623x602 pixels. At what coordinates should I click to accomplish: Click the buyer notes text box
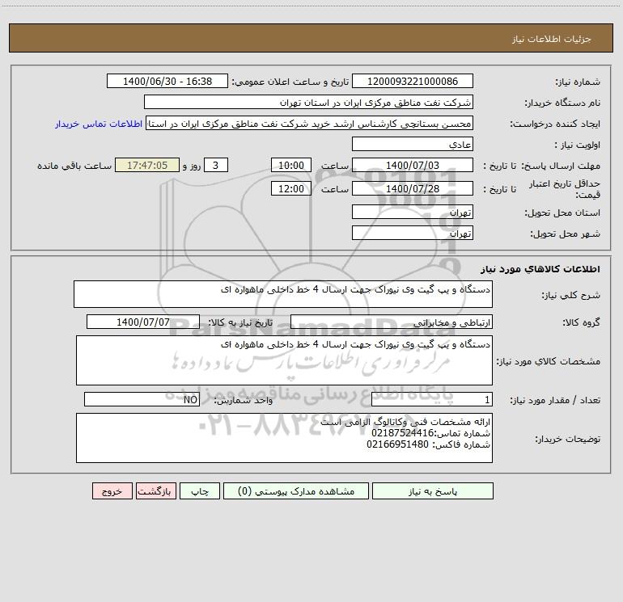(284, 438)
